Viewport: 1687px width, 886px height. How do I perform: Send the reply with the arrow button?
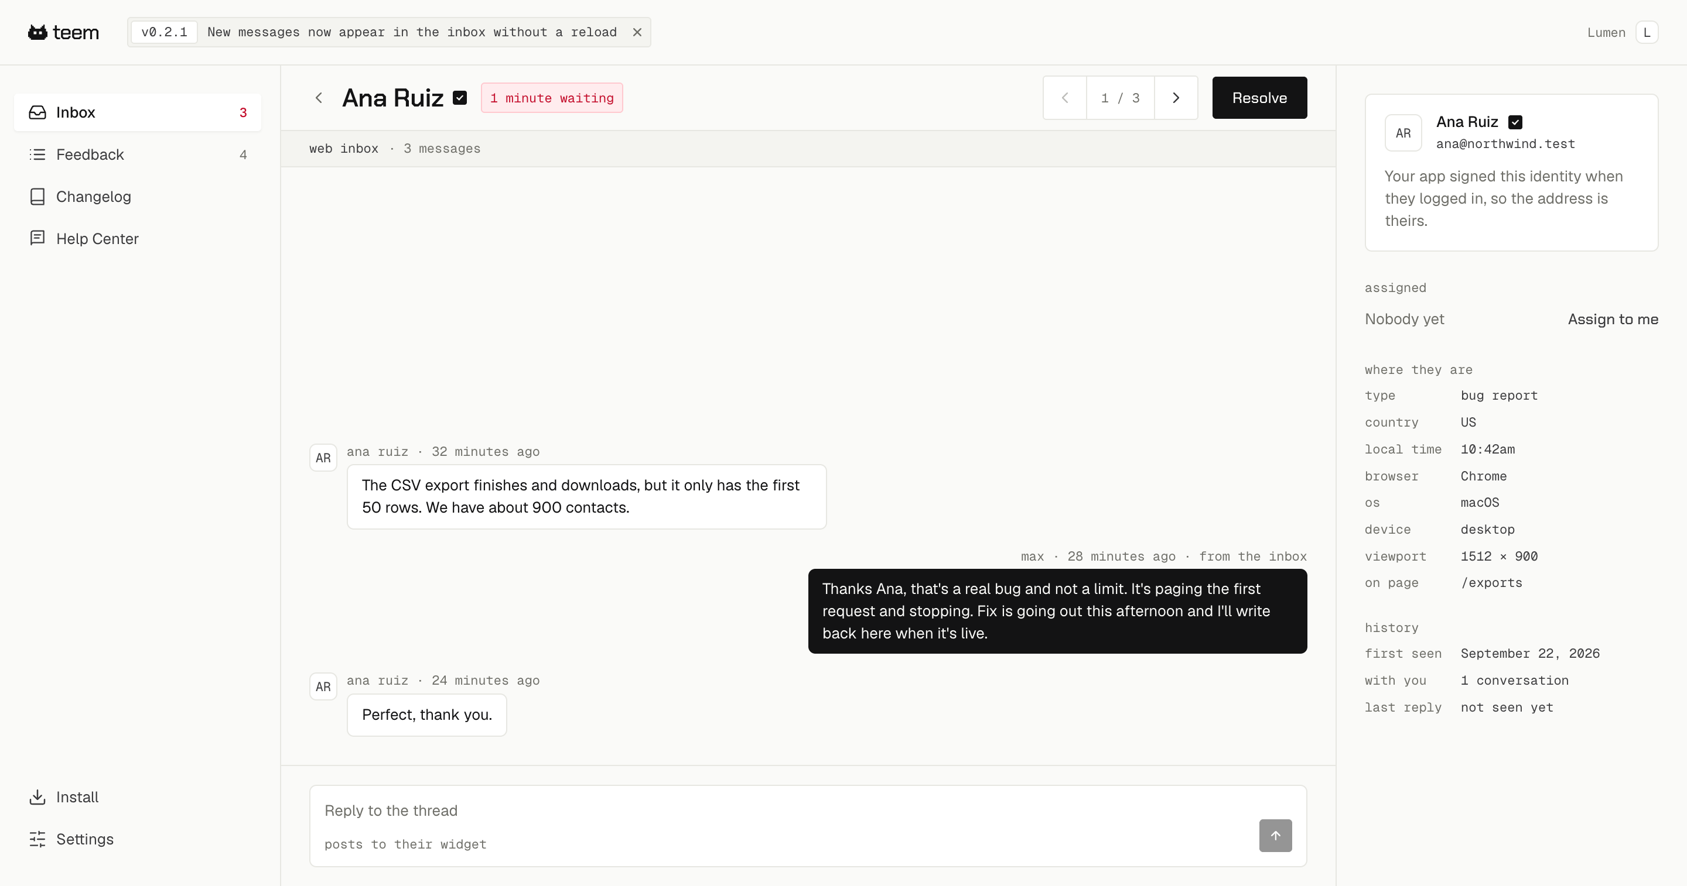tap(1275, 836)
